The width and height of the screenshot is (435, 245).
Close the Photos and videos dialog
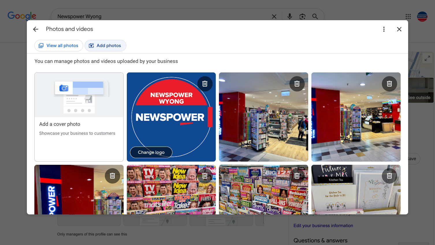(399, 29)
